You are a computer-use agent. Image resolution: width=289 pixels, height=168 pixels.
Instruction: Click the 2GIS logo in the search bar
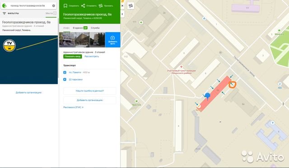tap(4, 5)
